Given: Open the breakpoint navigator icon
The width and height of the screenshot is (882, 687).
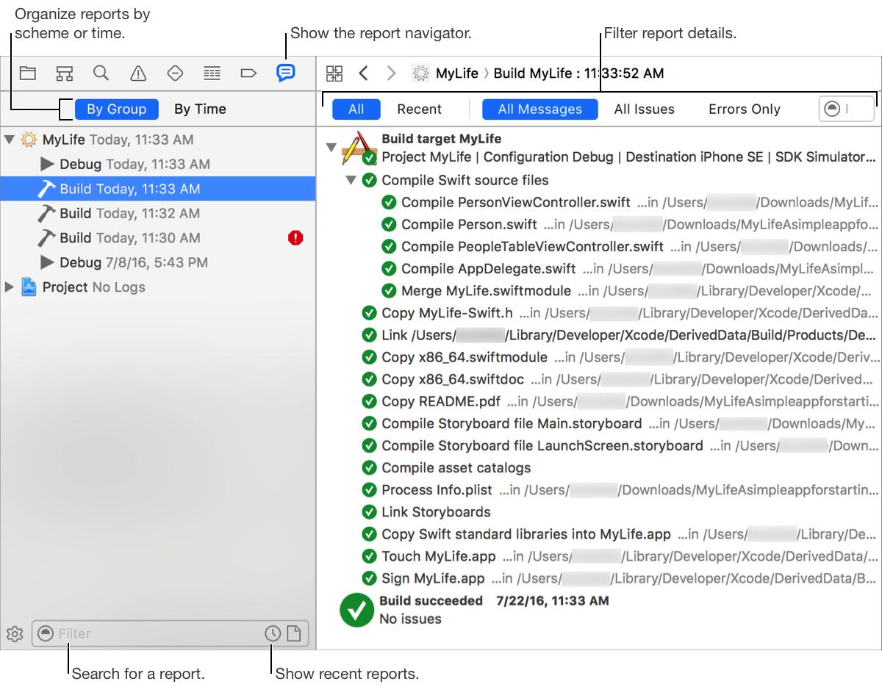Looking at the screenshot, I should 248,73.
